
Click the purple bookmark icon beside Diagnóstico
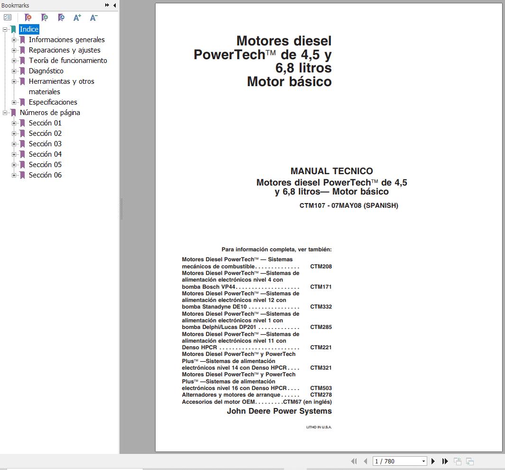point(23,71)
